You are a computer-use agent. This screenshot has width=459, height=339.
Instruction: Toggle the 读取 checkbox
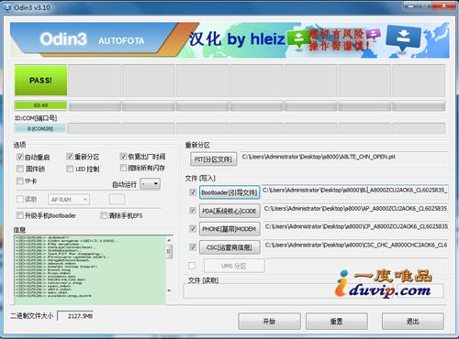20,199
